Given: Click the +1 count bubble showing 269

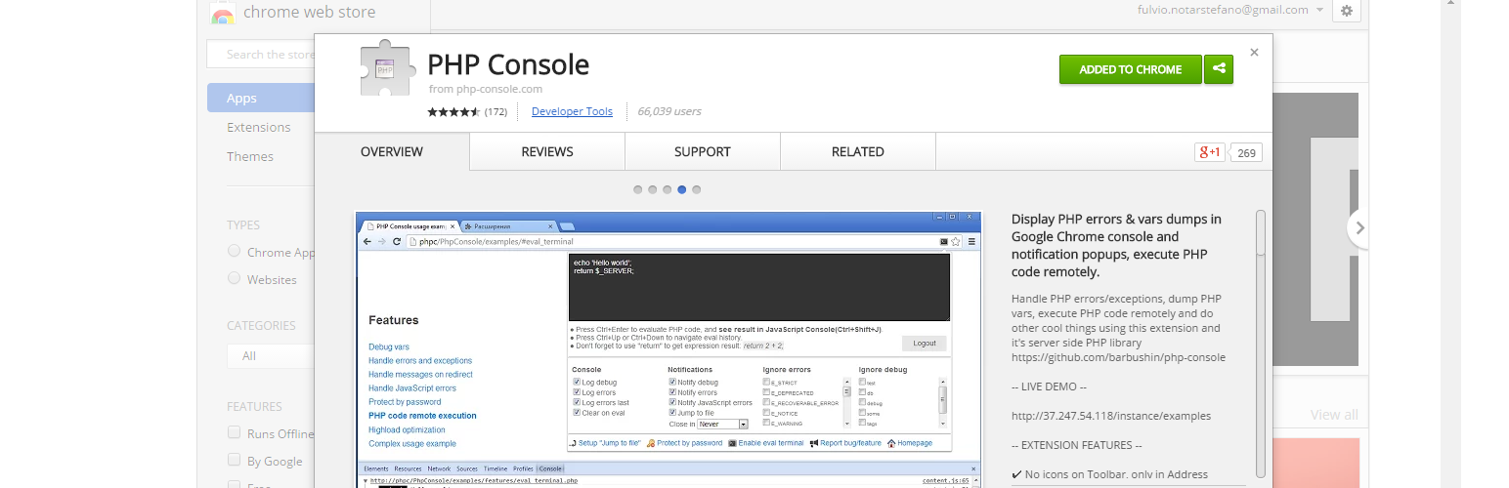Looking at the screenshot, I should [x=1246, y=152].
